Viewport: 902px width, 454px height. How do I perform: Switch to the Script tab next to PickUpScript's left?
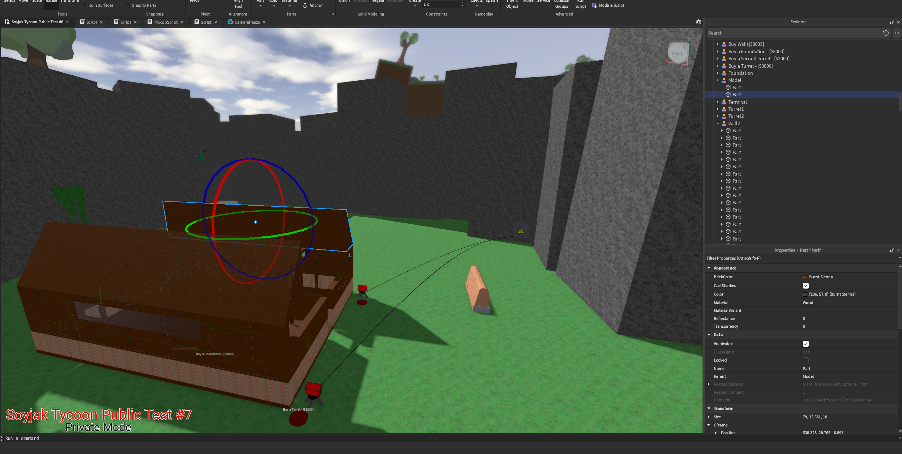pos(125,22)
